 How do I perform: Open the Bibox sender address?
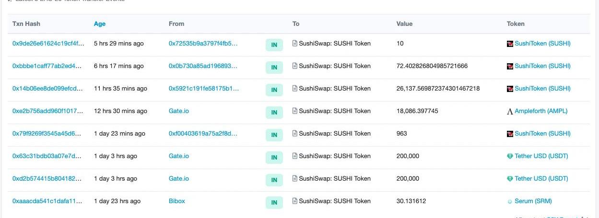pos(176,201)
